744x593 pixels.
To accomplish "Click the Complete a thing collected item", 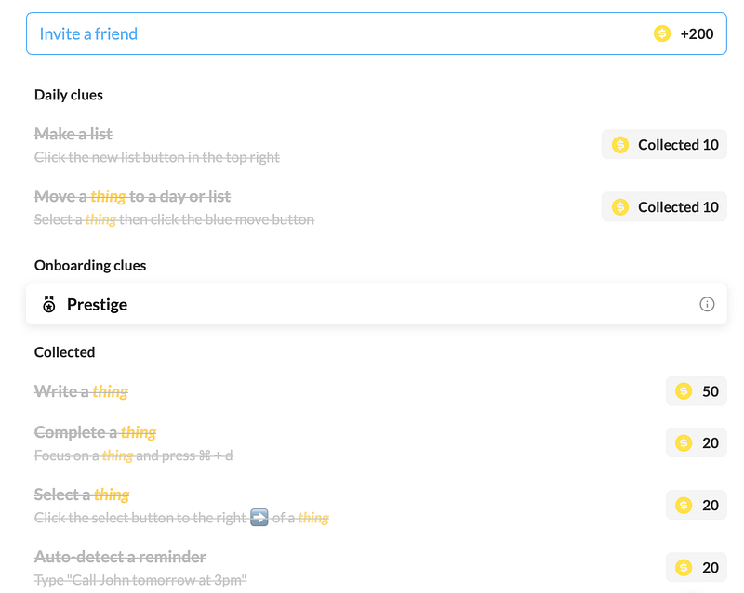I will (95, 432).
